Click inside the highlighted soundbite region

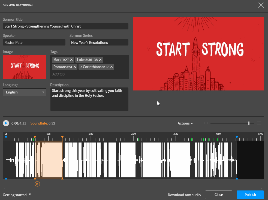click(x=49, y=160)
